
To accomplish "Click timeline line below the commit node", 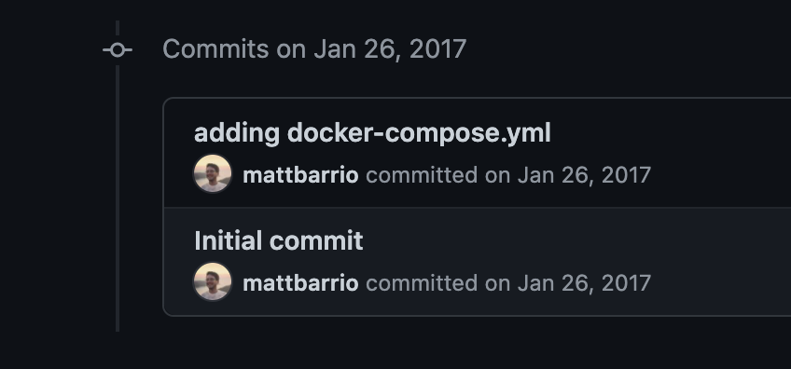I will tap(118, 198).
